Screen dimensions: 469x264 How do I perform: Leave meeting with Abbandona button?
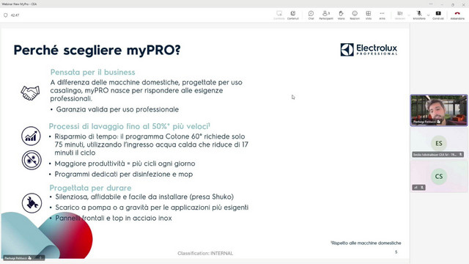pos(457,15)
